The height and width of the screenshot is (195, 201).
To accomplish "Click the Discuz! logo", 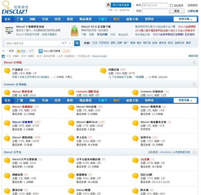I will click(15, 8).
